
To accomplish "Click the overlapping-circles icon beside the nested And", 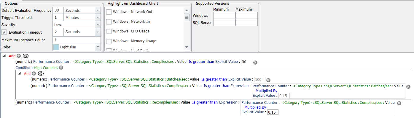I will [41, 73].
